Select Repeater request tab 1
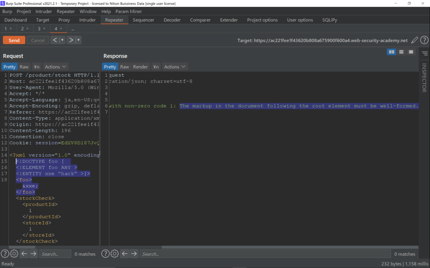The image size is (430, 268). (6, 29)
